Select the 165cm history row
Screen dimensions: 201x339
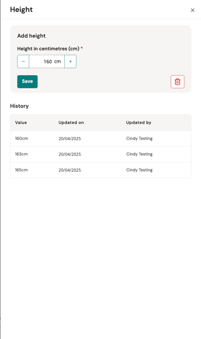coord(100,170)
